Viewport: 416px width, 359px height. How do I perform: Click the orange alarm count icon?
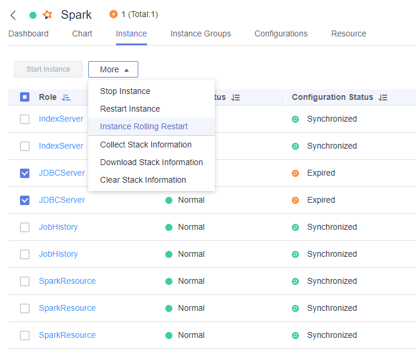pyautogui.click(x=114, y=14)
